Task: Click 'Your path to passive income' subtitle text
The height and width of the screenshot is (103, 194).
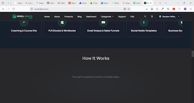Action: (96, 77)
